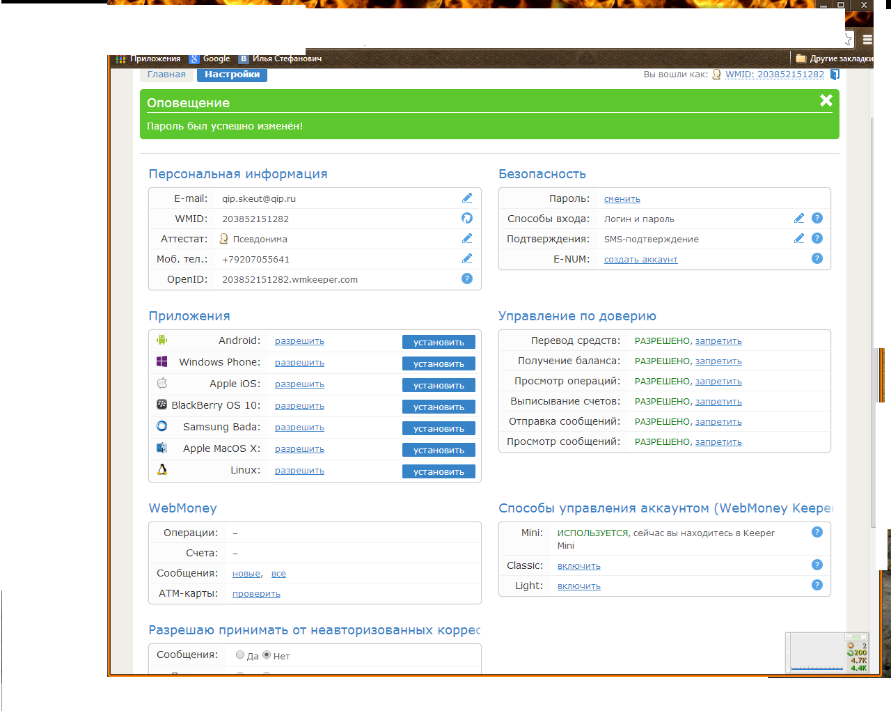Open help for Keeper Classic mode
This screenshot has height=713, width=891.
(817, 565)
